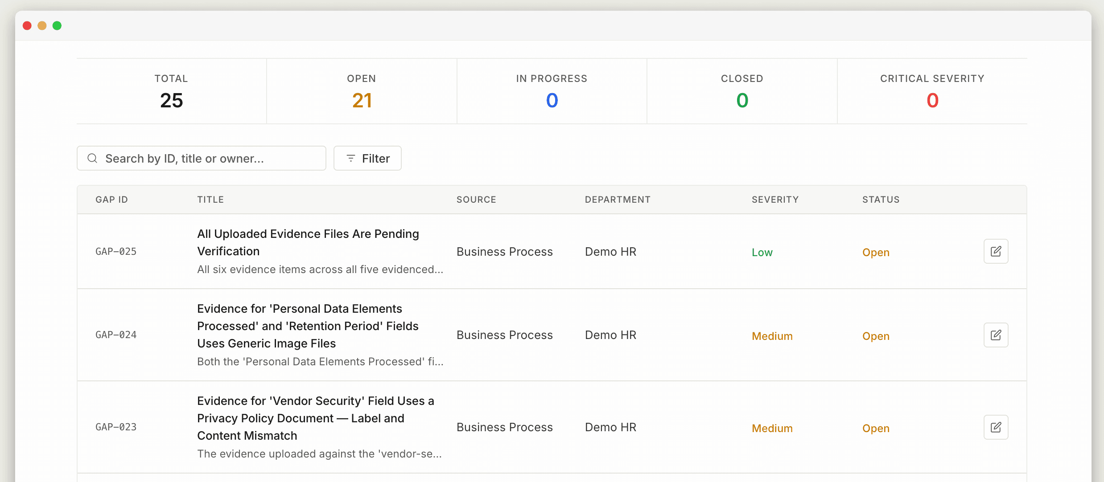
Task: Click Demo HR in the GAP-025 row
Action: point(610,252)
